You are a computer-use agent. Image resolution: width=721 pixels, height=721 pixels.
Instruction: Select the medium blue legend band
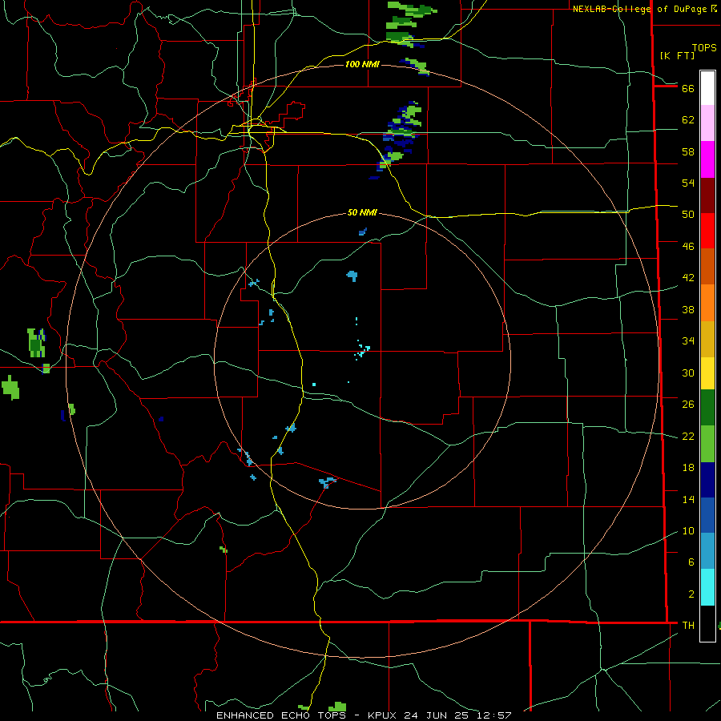pyautogui.click(x=707, y=515)
